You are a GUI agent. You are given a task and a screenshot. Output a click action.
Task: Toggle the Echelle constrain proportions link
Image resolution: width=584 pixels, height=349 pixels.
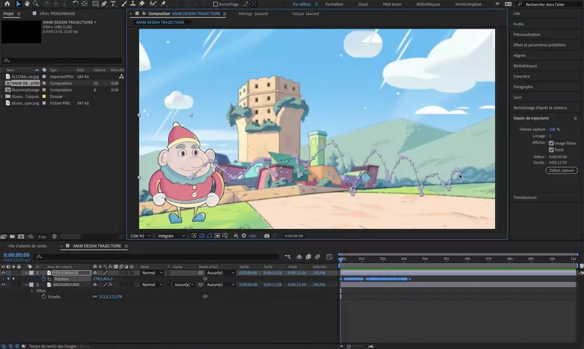pos(95,297)
